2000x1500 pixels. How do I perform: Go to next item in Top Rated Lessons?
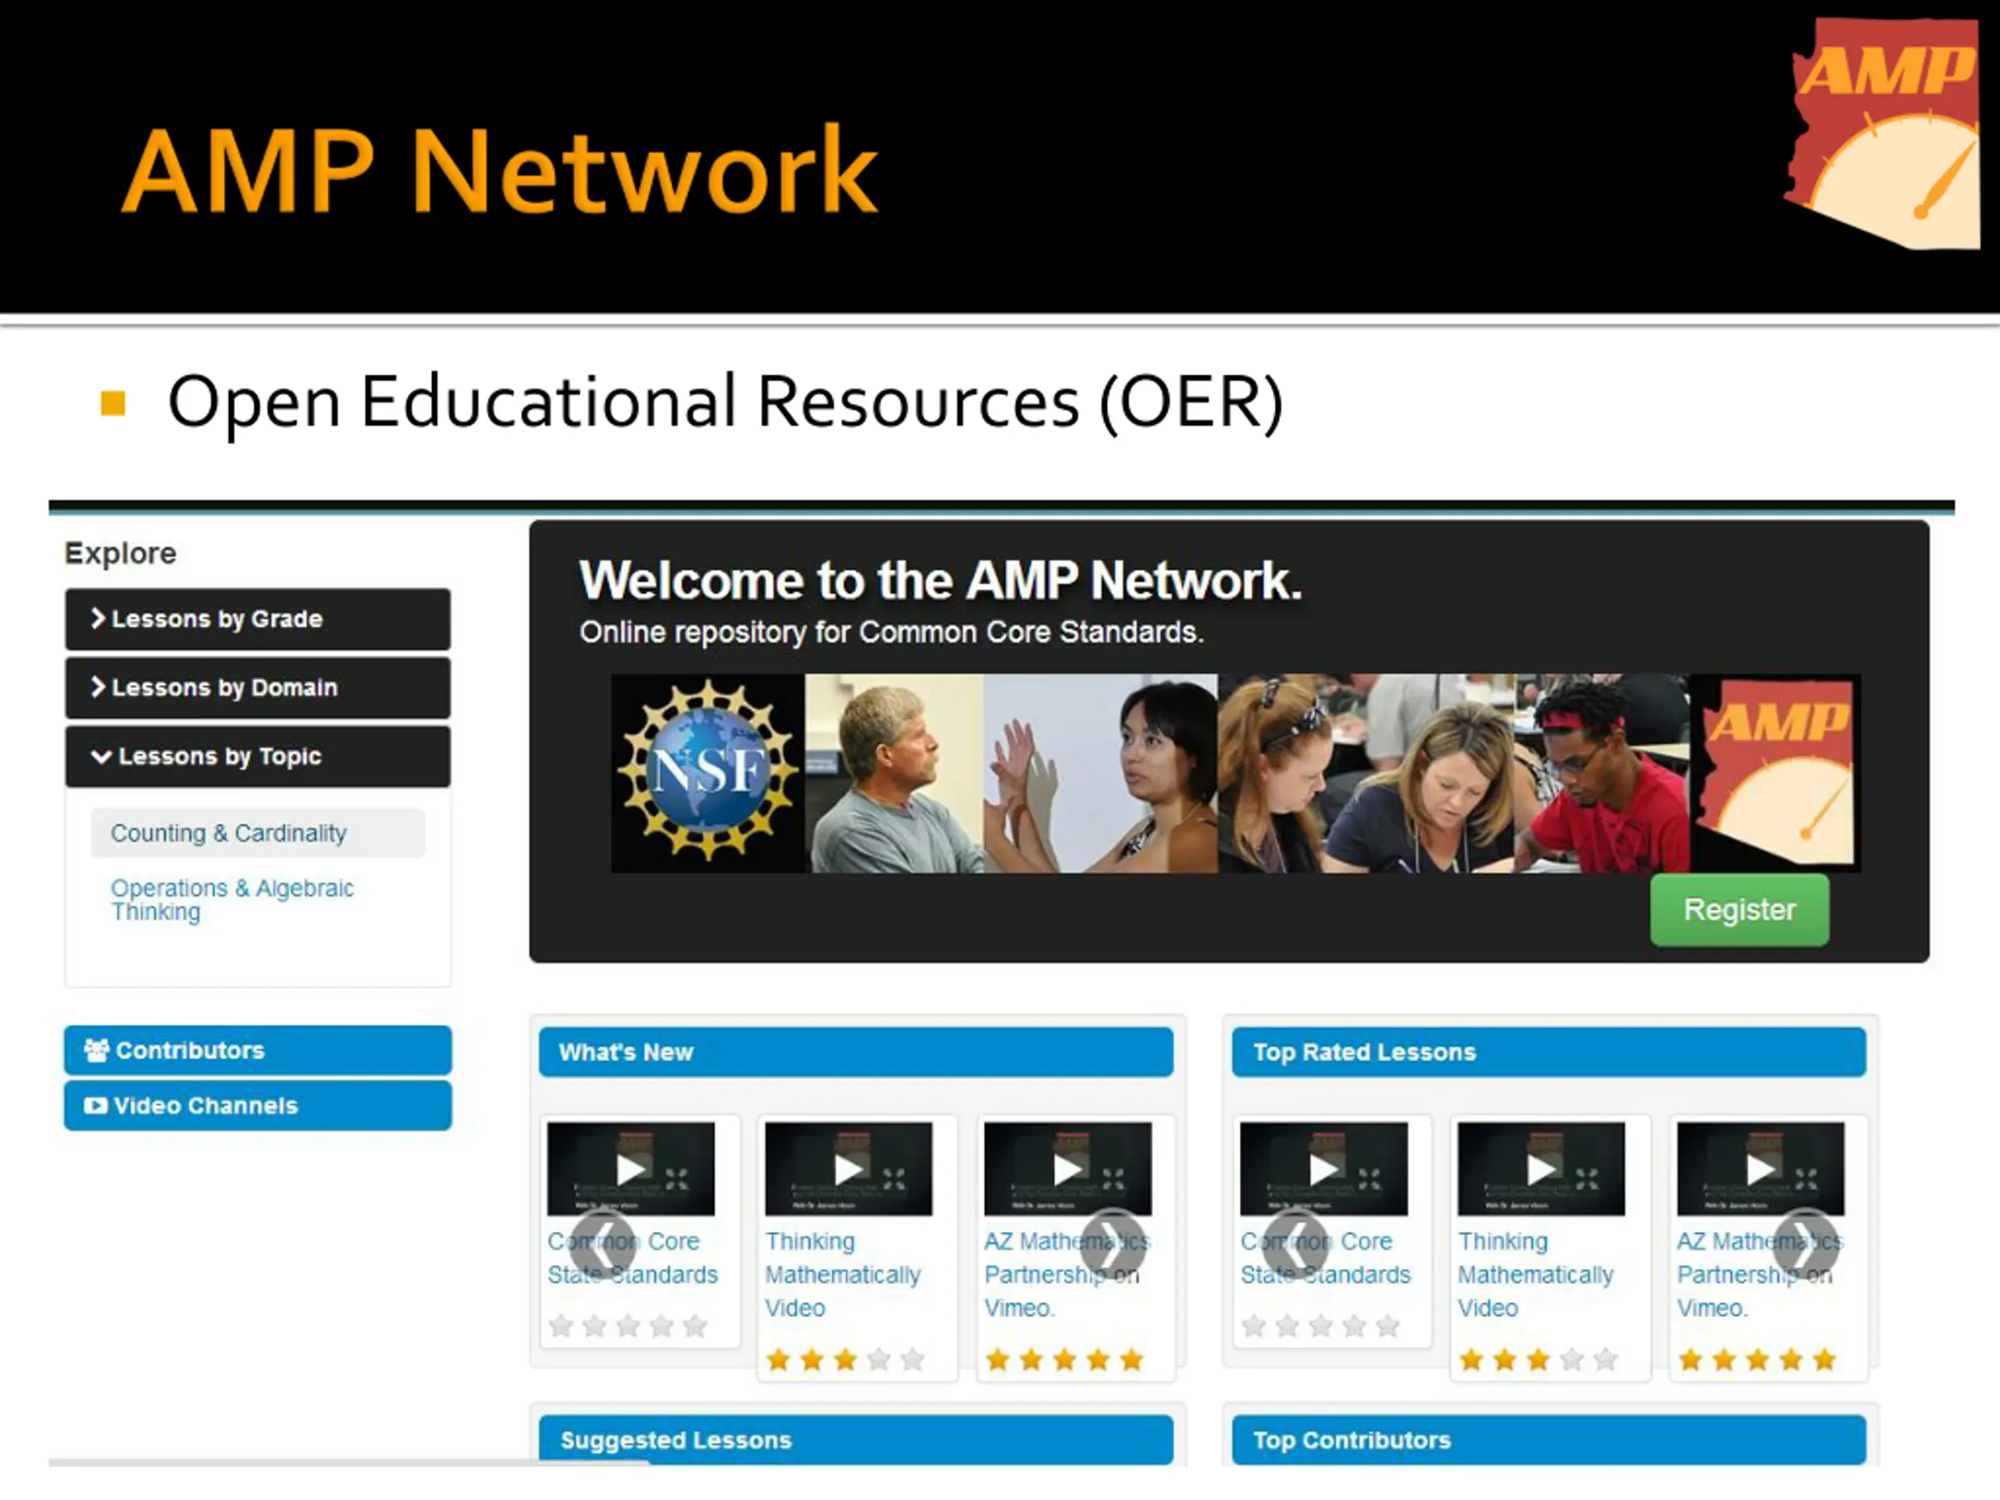(x=1805, y=1244)
